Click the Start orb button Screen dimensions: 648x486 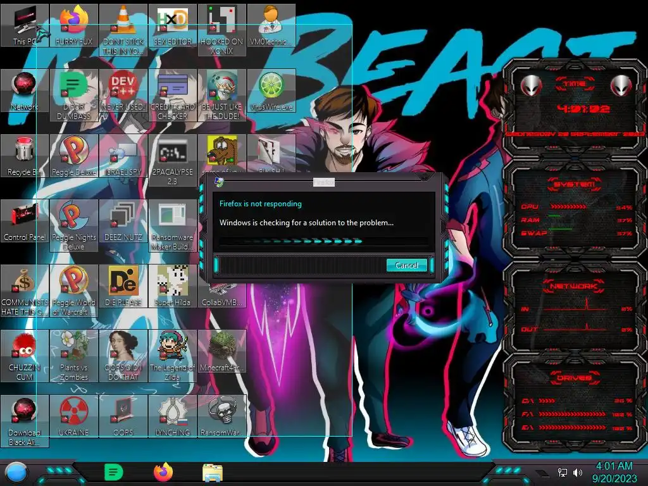(x=17, y=473)
